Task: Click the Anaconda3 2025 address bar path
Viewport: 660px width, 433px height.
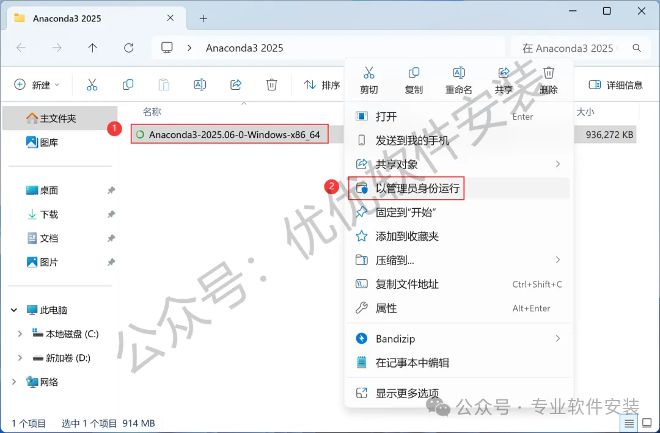Action: pos(244,48)
